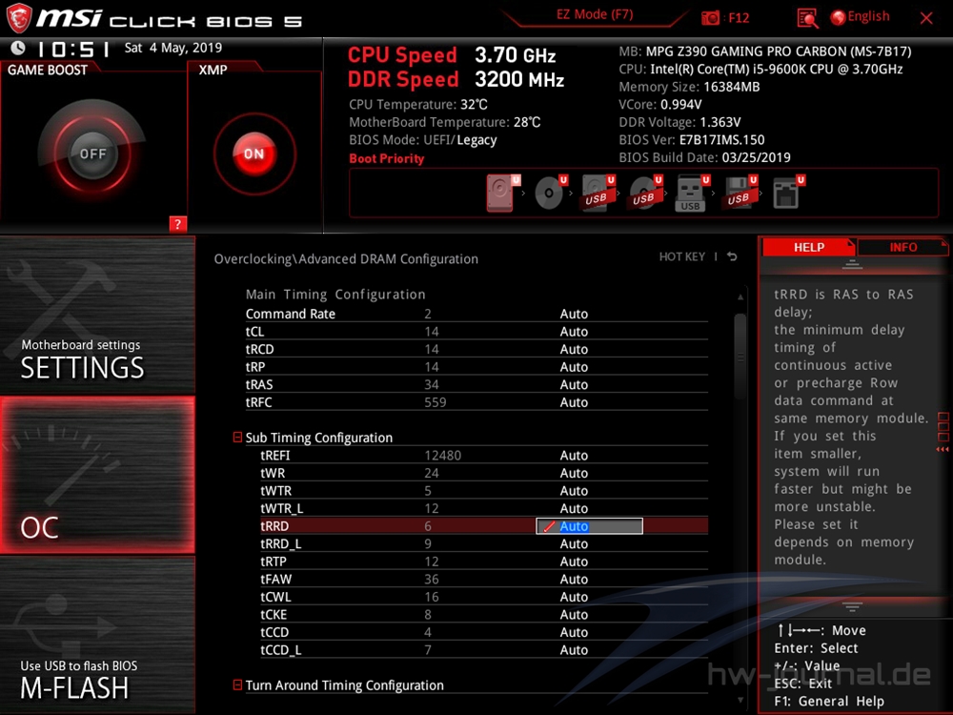
Task: Open the tRFC Auto setting
Action: (574, 402)
